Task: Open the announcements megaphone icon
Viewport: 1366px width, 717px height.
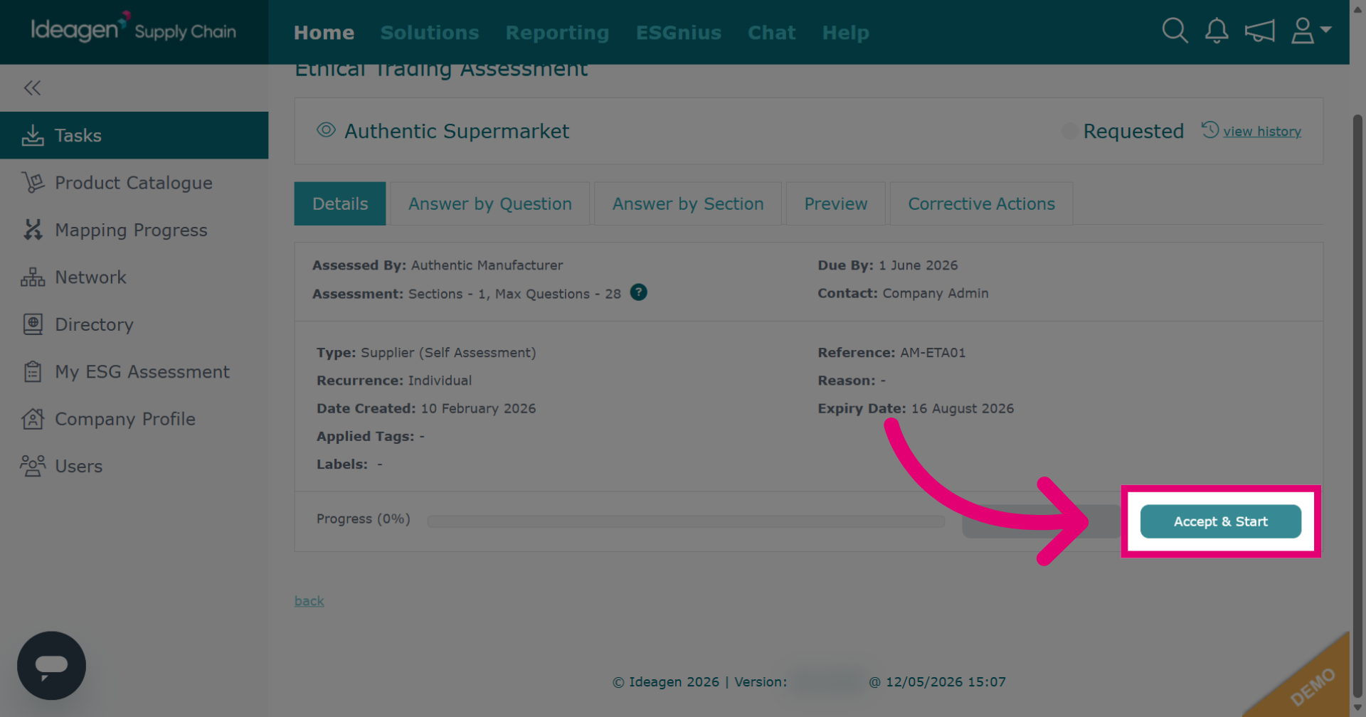Action: (x=1259, y=31)
